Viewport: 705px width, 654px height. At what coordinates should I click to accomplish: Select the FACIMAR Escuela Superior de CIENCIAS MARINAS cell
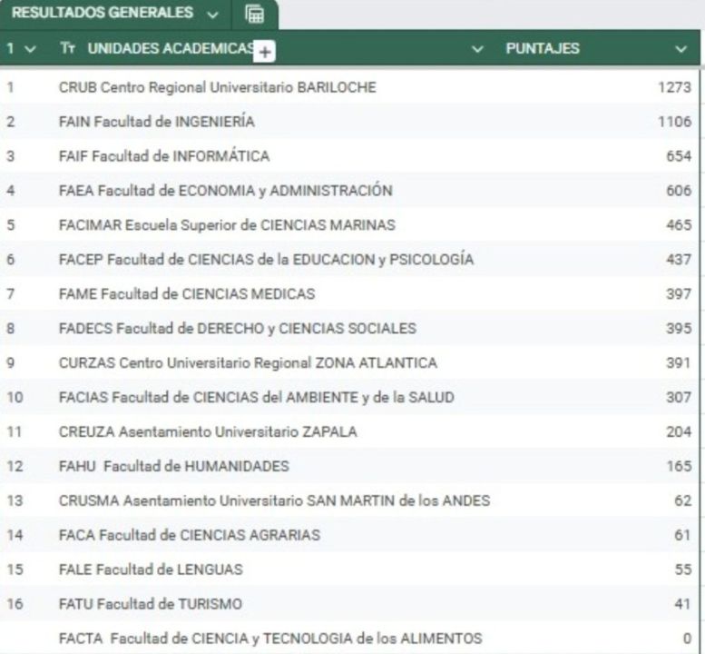click(x=227, y=225)
